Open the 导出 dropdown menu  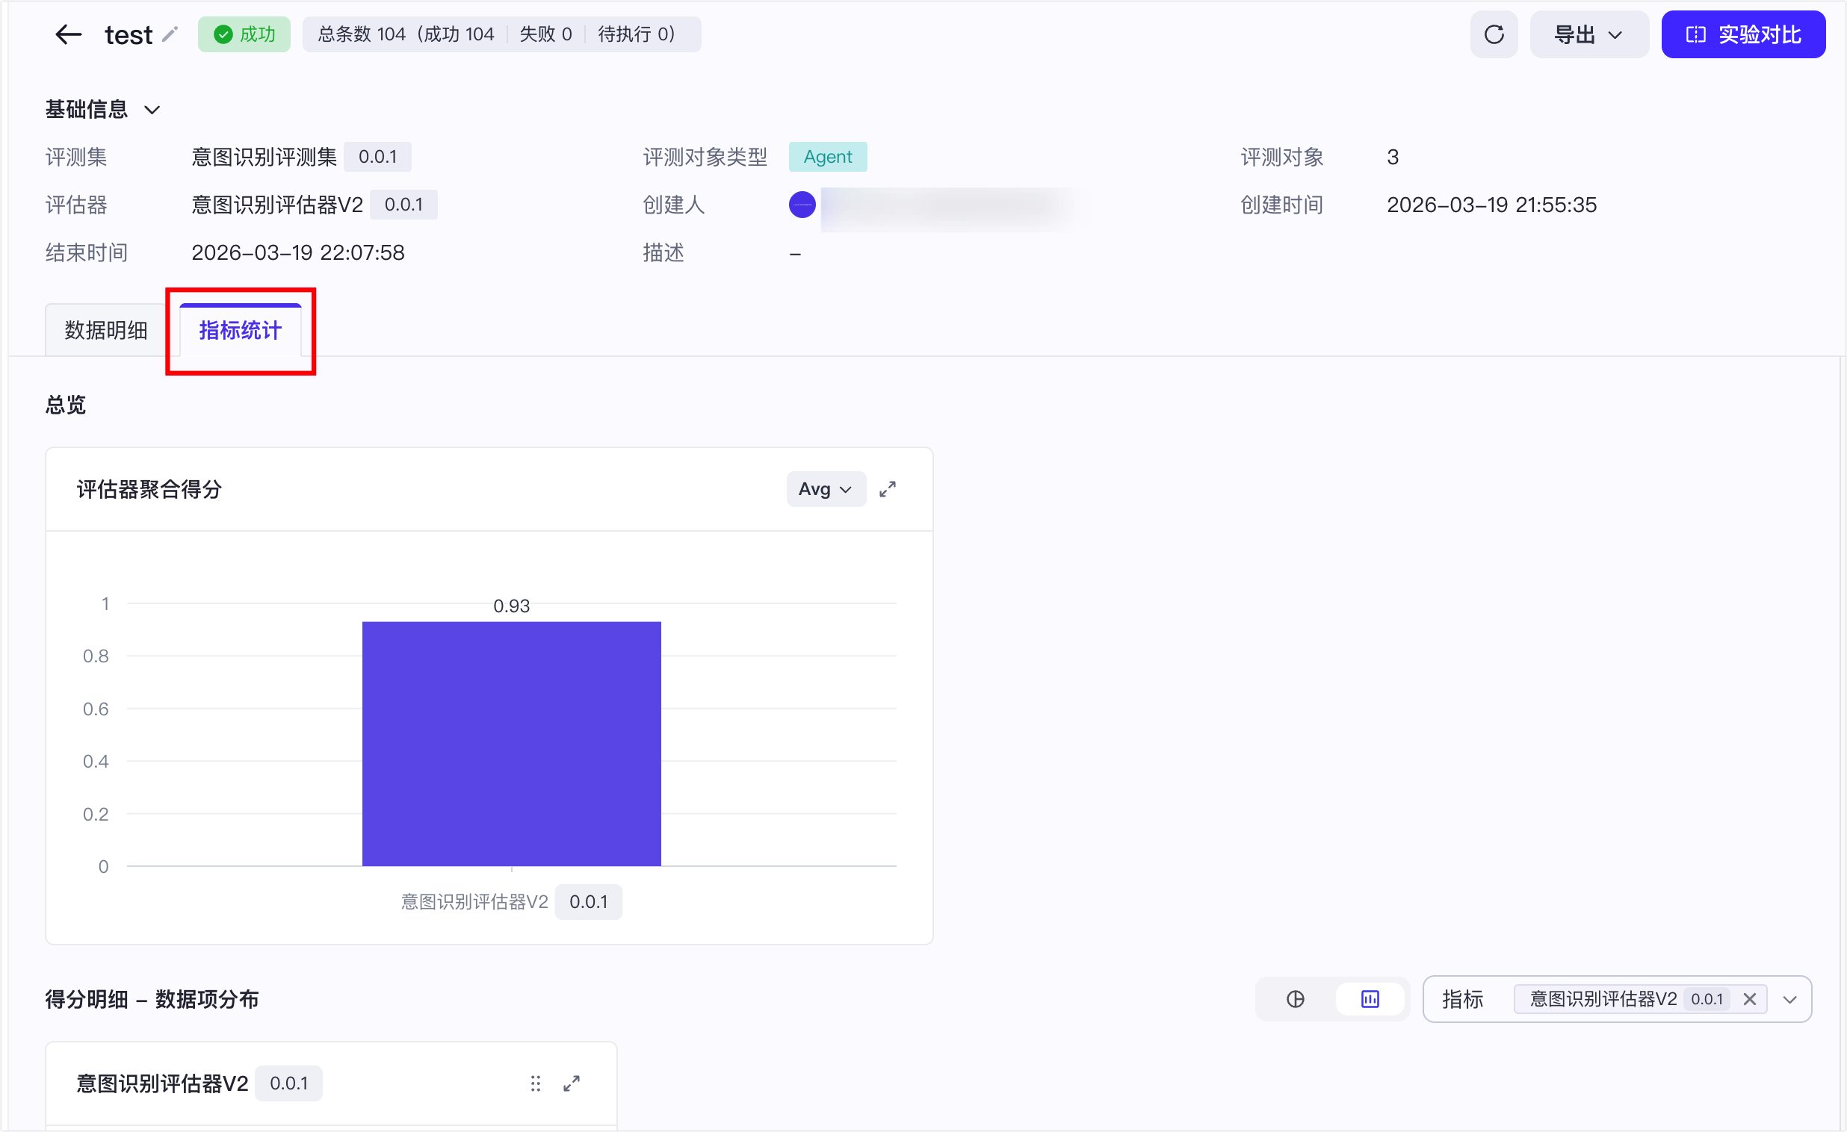1588,34
